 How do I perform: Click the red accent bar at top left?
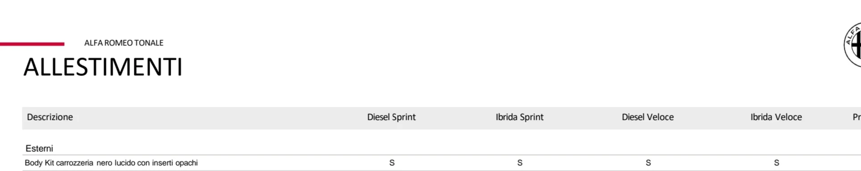[32, 44]
